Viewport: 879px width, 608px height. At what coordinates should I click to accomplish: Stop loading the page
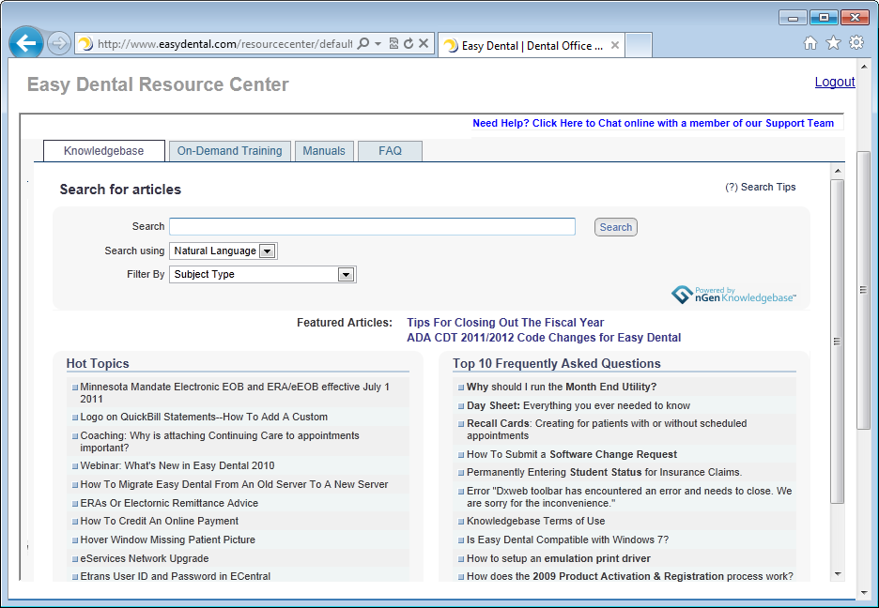(x=423, y=43)
